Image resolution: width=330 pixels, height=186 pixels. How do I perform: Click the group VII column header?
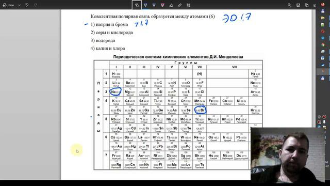tap(200, 67)
